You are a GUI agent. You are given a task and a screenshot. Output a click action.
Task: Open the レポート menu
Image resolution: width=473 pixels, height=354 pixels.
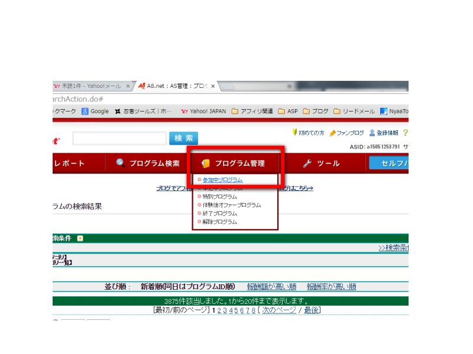pos(69,163)
